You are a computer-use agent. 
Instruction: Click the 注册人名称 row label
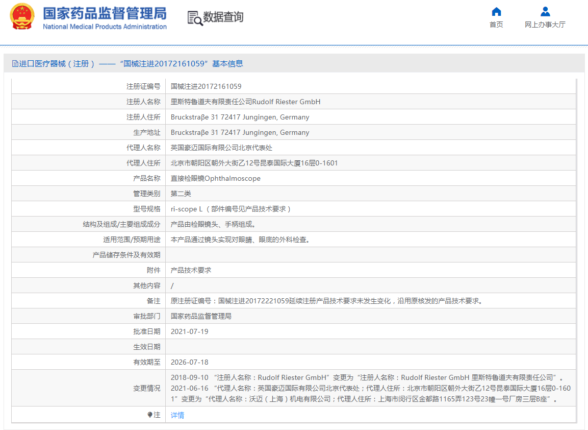(143, 102)
